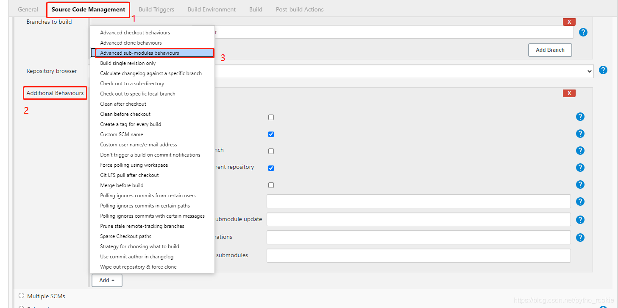Select Strategy for choosing what to build
The height and width of the screenshot is (308, 618).
coord(152,246)
